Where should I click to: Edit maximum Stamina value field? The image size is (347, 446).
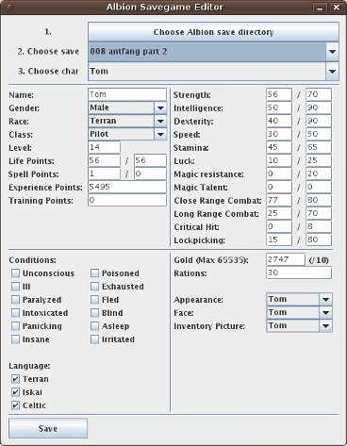tap(319, 147)
